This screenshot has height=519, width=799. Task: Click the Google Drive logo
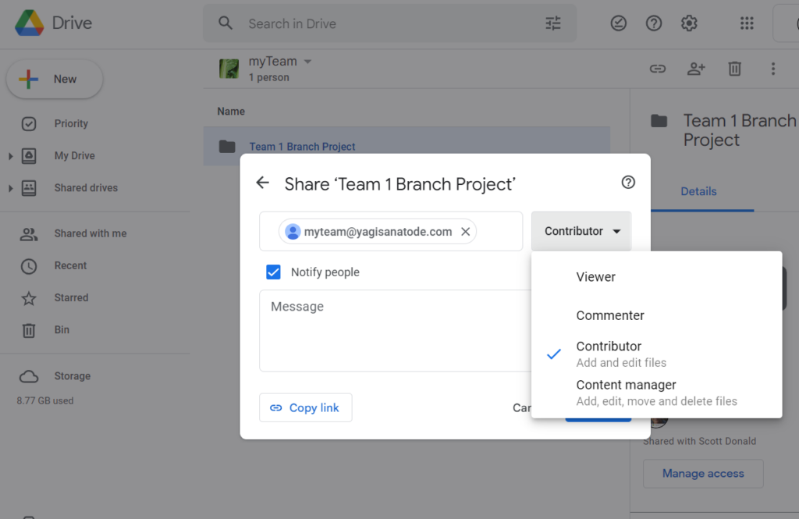(x=30, y=23)
